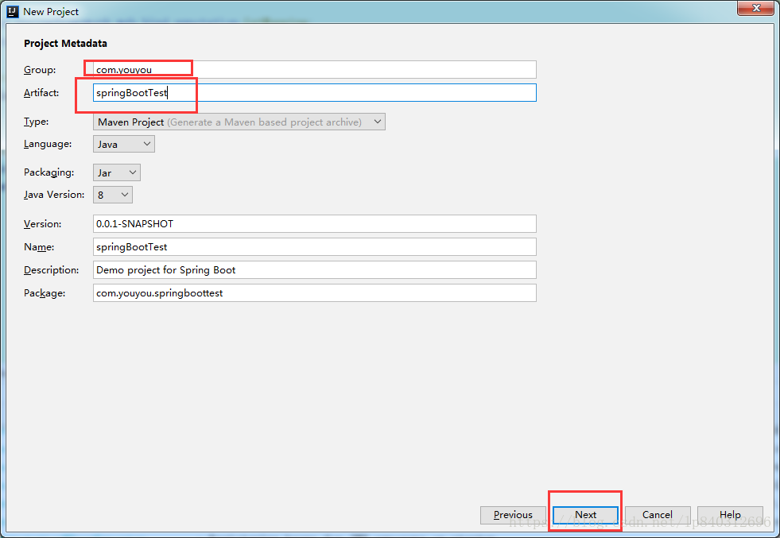Viewport: 780px width, 538px height.
Task: Click the Group input field
Action: tap(314, 70)
